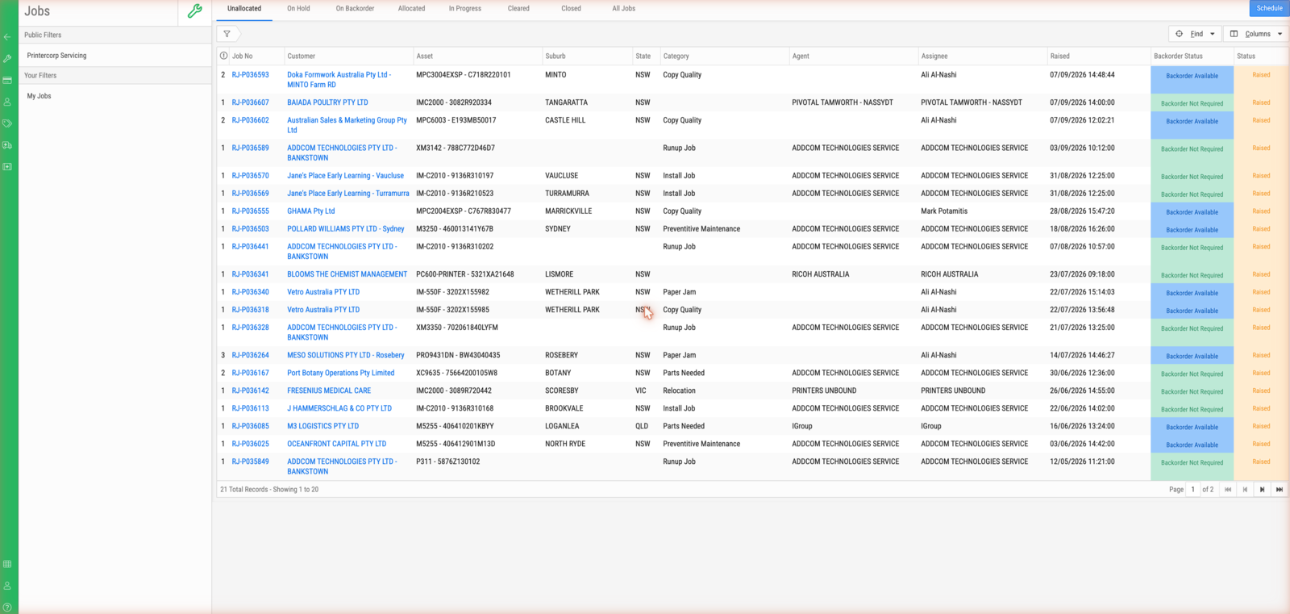This screenshot has width=1290, height=614.
Task: Open the grid apps icon at sidebar bottom
Action: [7, 564]
